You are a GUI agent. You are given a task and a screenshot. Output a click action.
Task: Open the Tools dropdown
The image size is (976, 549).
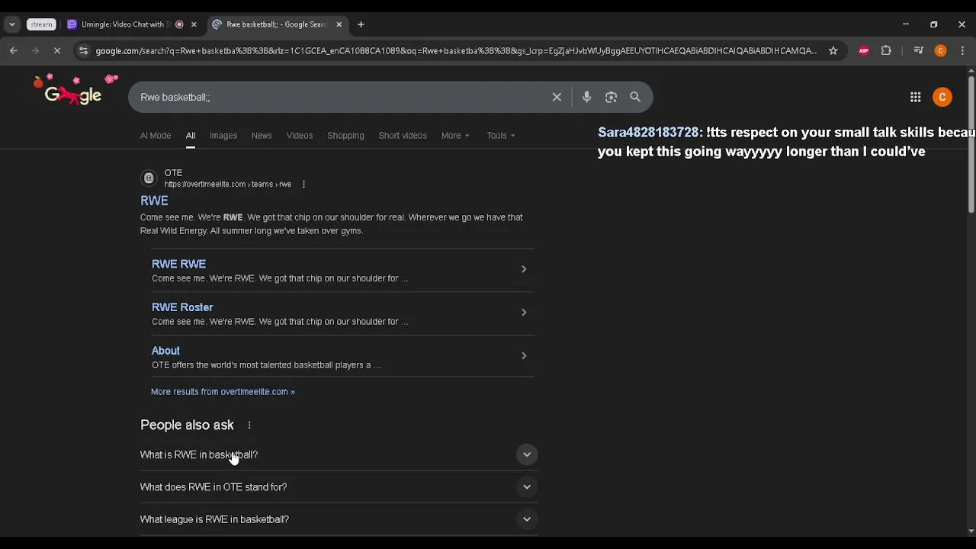click(x=501, y=136)
